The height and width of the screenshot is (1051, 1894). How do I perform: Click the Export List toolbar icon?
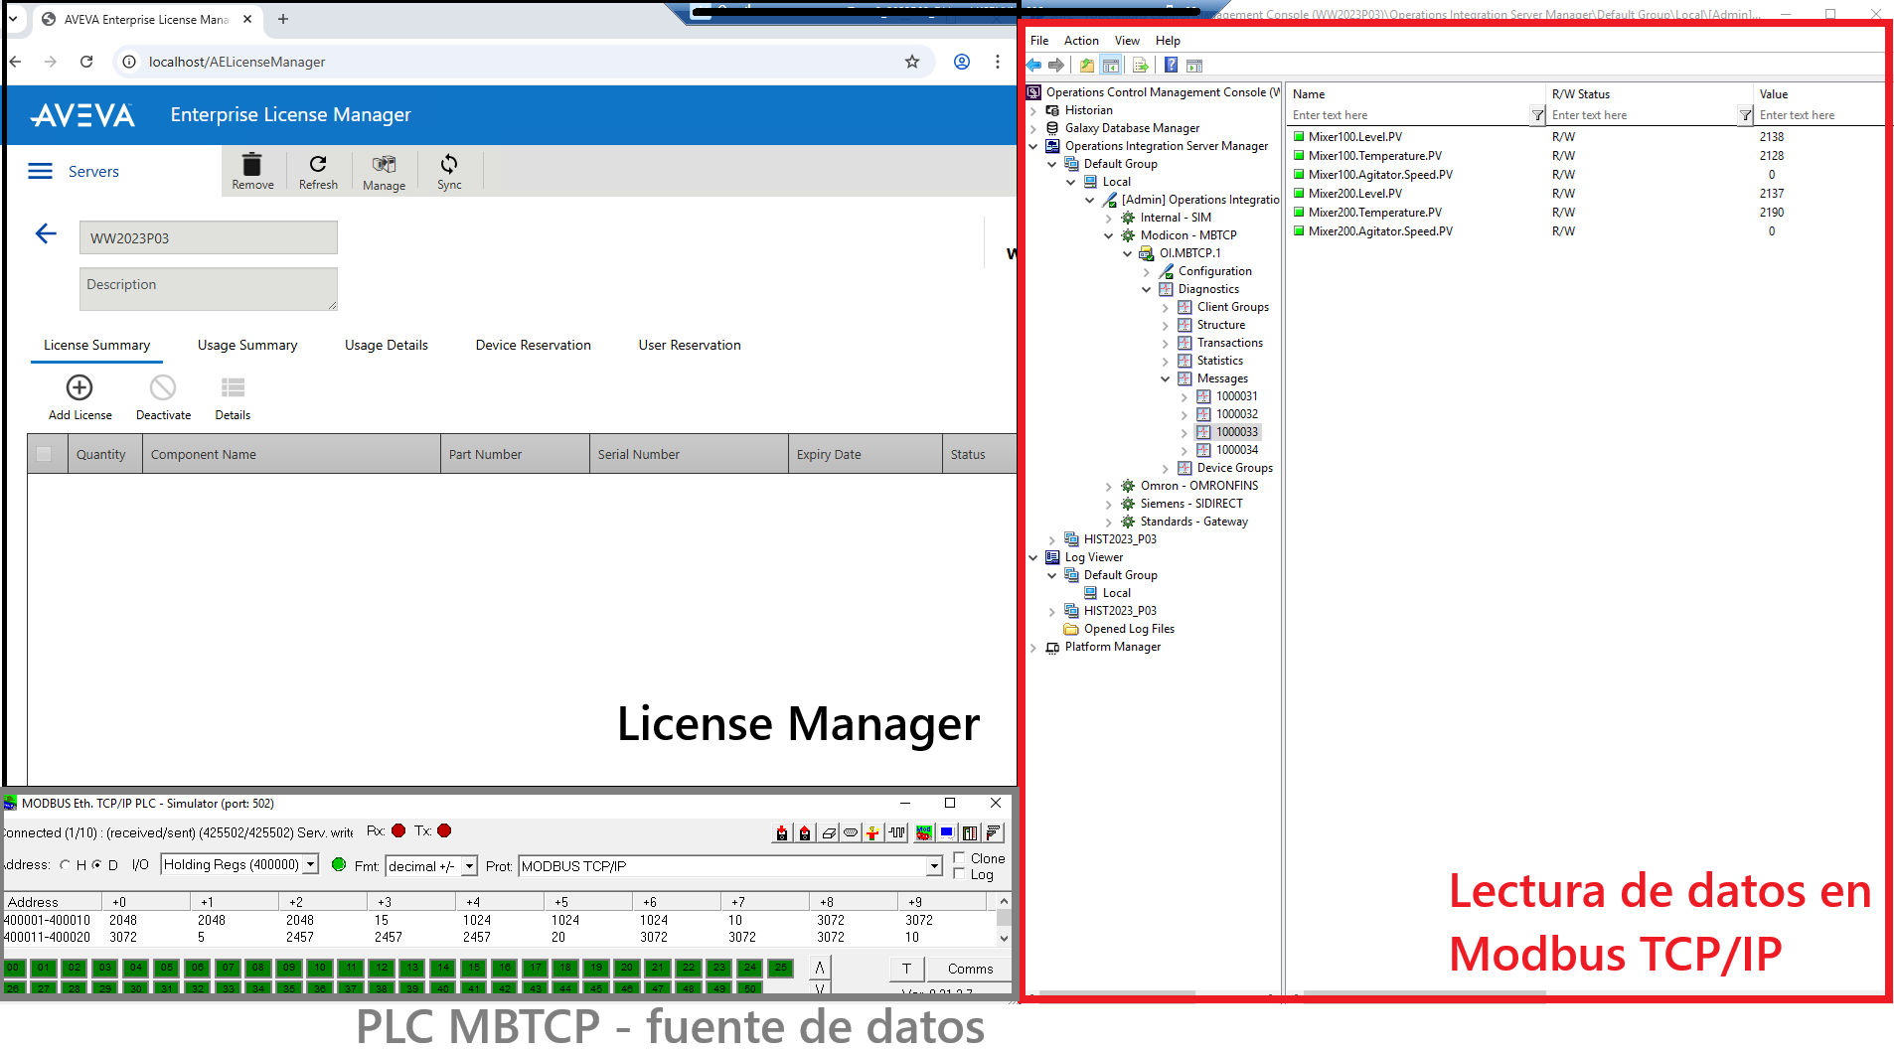tap(1140, 66)
